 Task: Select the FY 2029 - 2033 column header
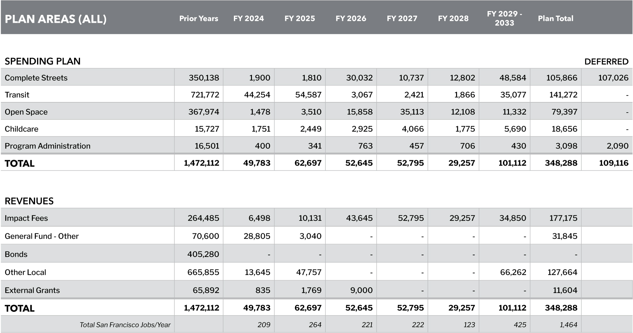tap(505, 18)
